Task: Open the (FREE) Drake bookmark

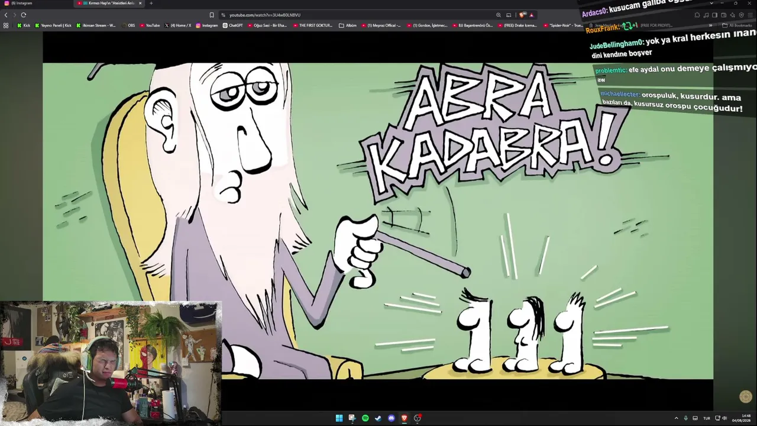Action: pyautogui.click(x=517, y=25)
